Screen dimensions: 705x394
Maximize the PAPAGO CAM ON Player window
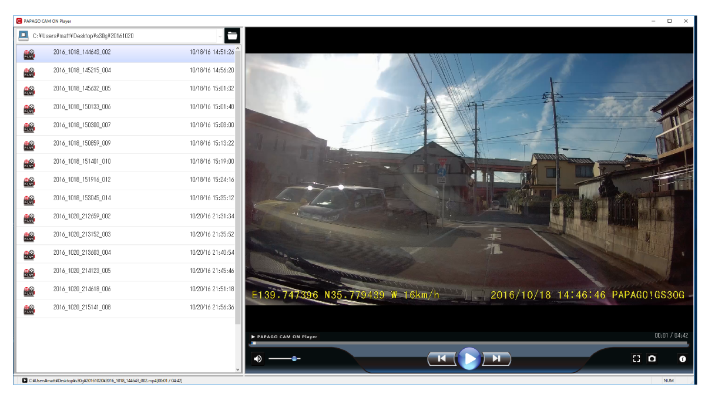click(669, 21)
